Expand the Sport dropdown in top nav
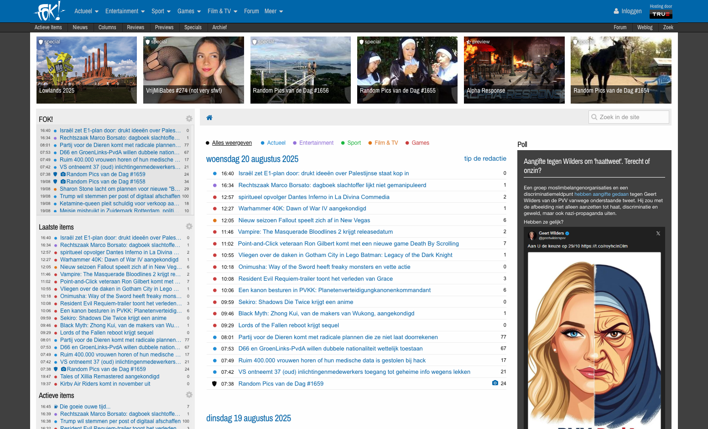The height and width of the screenshot is (429, 708). coord(161,11)
